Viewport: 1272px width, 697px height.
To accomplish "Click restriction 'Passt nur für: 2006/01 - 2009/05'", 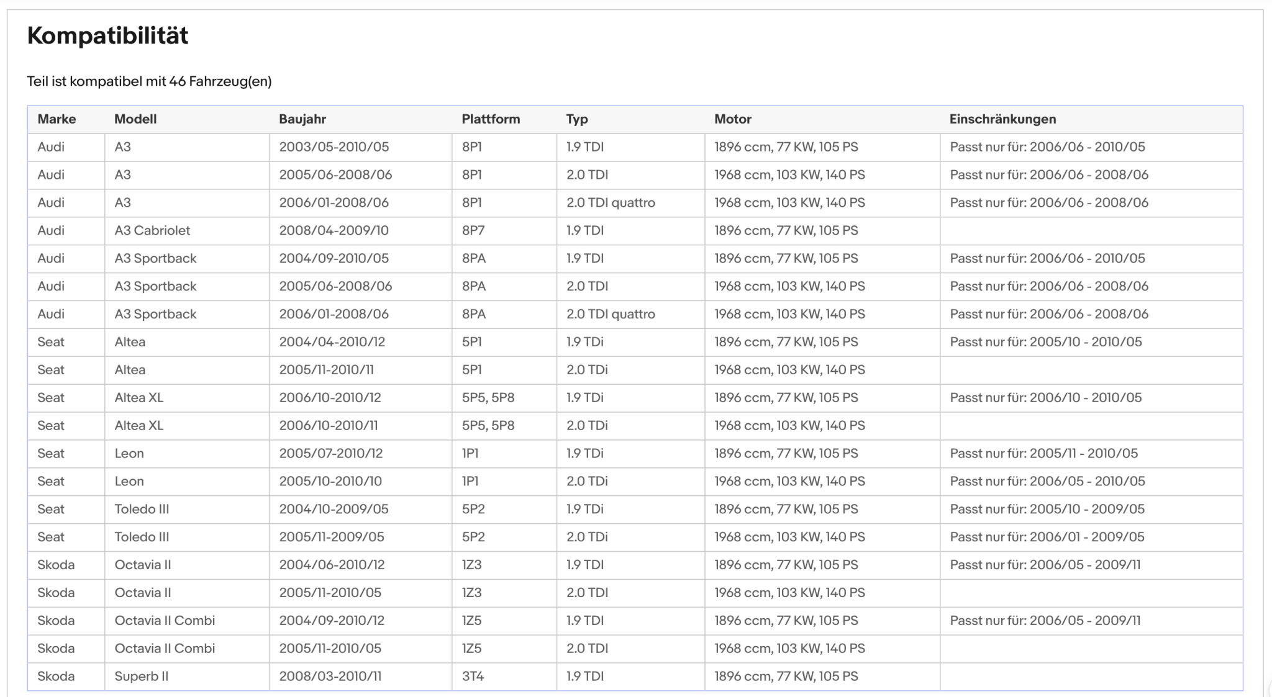I will click(1047, 537).
